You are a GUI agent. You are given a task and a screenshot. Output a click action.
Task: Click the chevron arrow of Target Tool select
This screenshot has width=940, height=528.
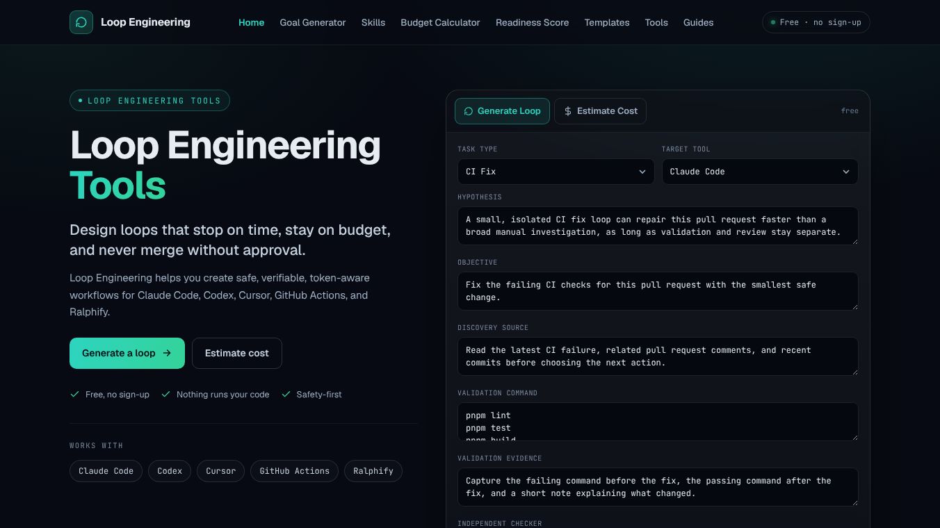pyautogui.click(x=846, y=172)
